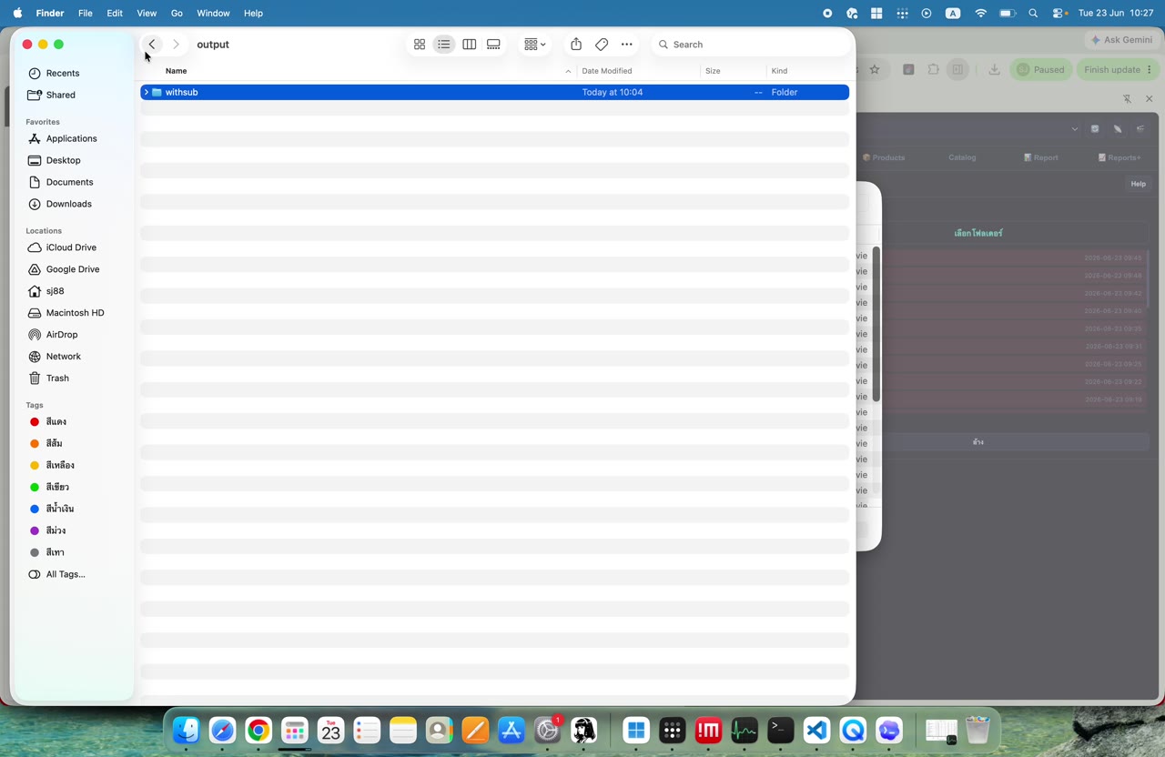Sort by the Date Modified column header

click(x=607, y=71)
